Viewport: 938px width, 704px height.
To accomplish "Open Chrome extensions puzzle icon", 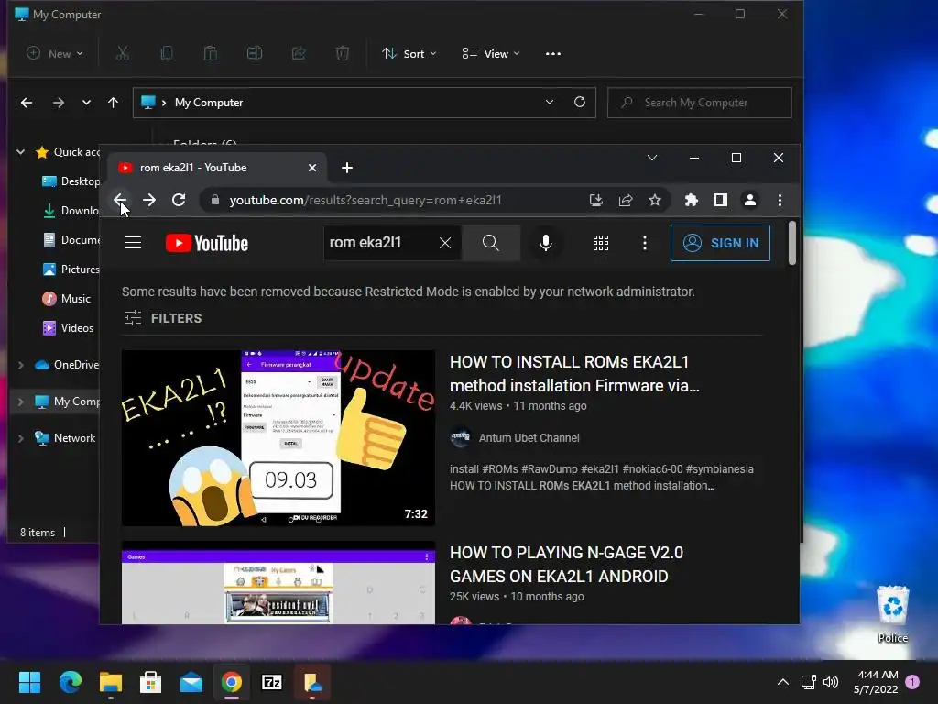I will [x=692, y=200].
